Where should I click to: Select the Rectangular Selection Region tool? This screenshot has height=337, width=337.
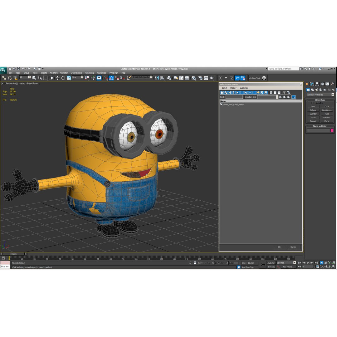point(45,78)
